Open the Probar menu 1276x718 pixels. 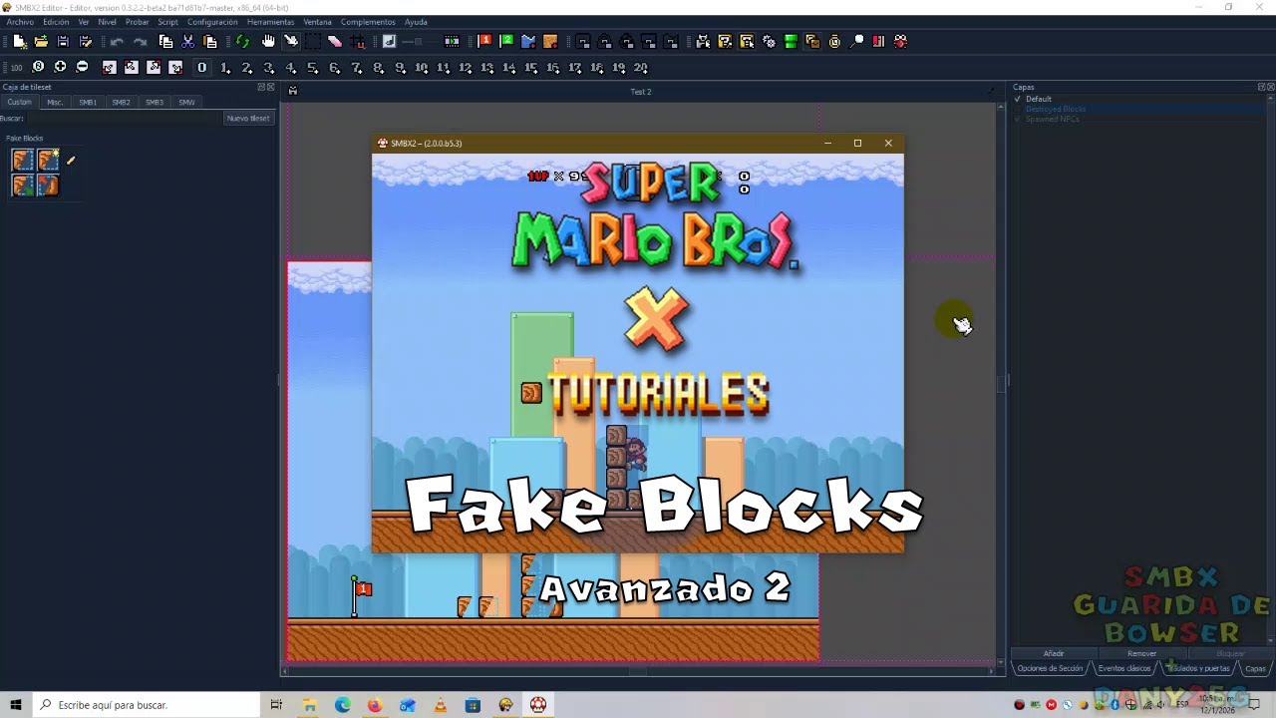click(x=138, y=22)
